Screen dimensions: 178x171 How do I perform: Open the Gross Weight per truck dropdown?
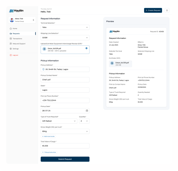click(x=65, y=131)
